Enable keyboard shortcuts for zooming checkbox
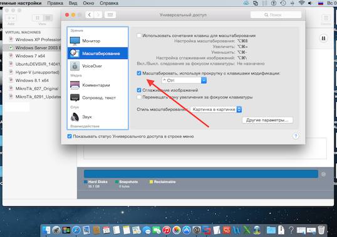This screenshot has height=237, width=337. point(139,36)
